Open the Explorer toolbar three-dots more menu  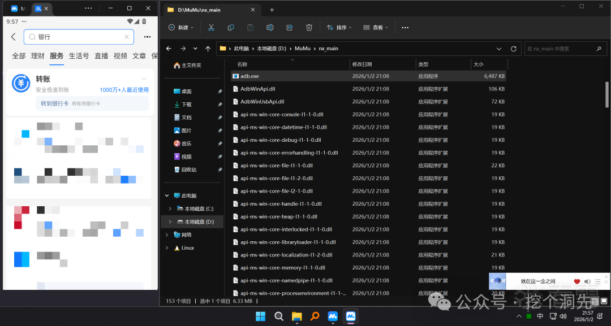(405, 28)
